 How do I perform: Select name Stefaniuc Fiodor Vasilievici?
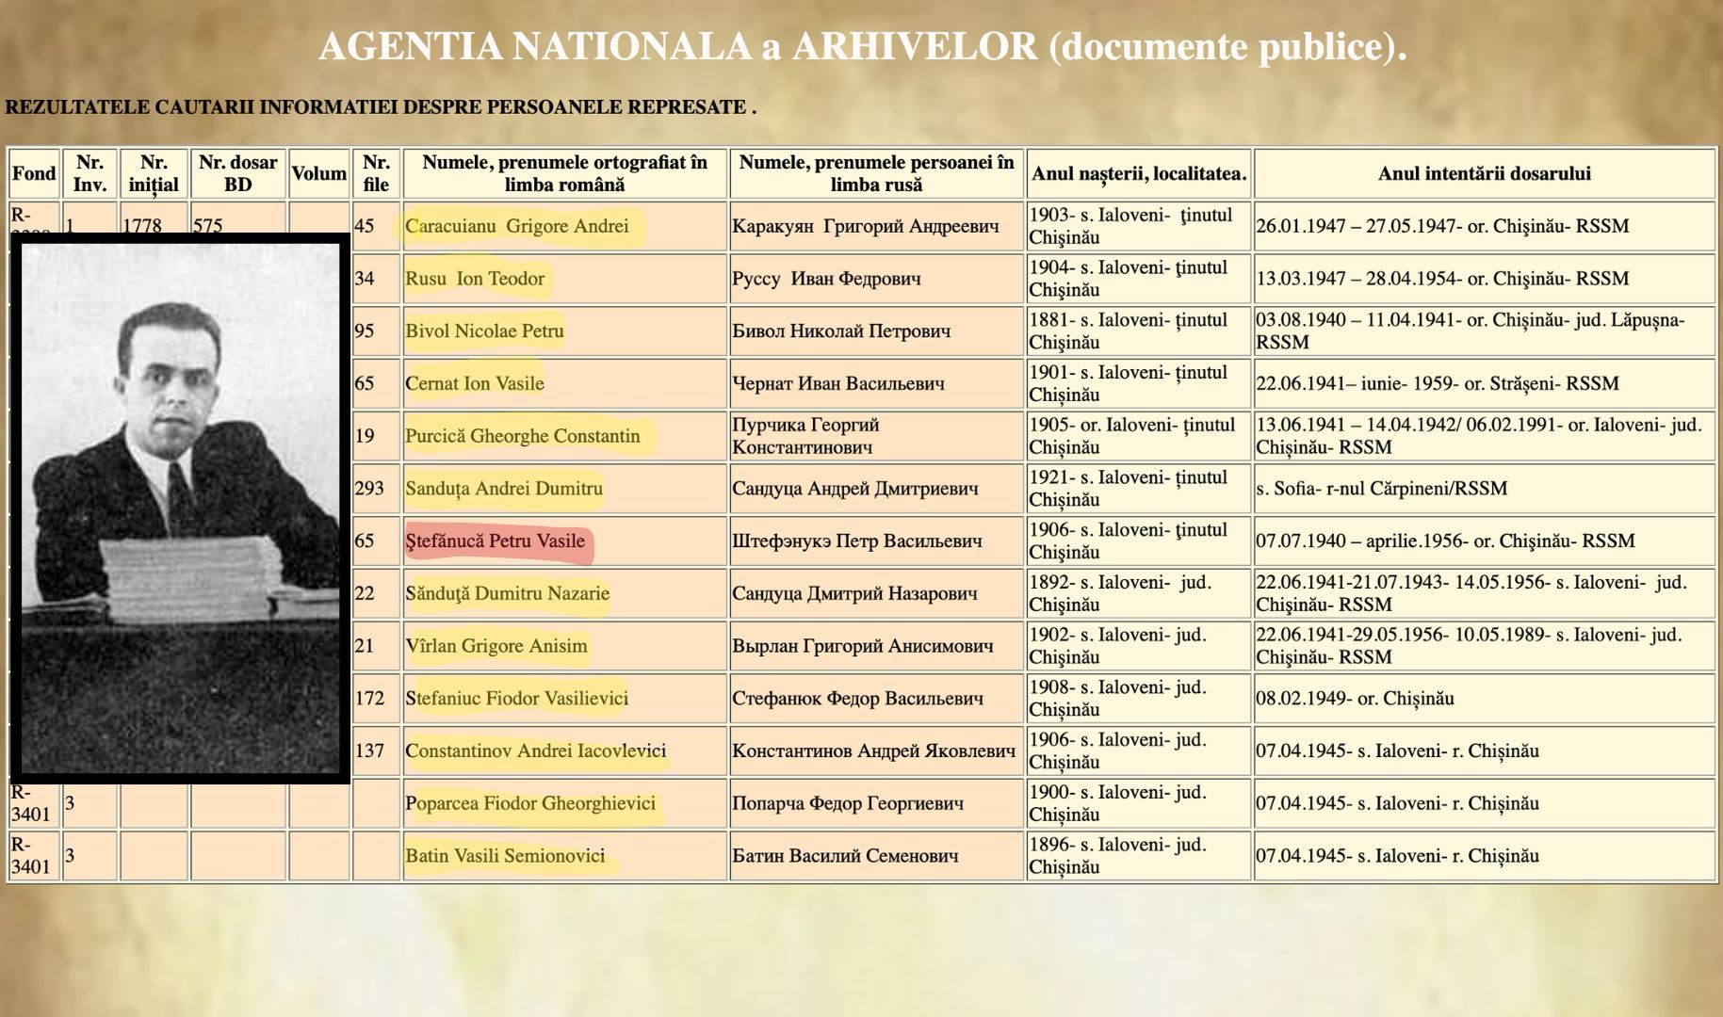click(517, 699)
